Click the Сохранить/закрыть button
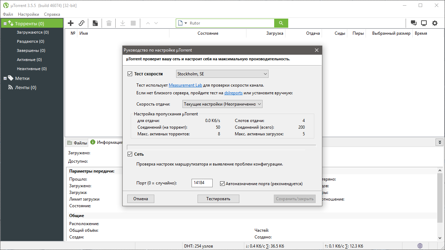 (x=295, y=199)
